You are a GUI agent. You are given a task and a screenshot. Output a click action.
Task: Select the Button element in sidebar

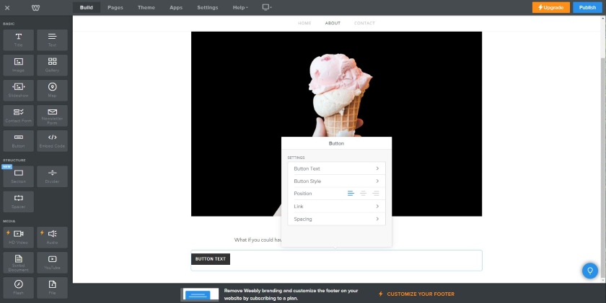coord(18,141)
